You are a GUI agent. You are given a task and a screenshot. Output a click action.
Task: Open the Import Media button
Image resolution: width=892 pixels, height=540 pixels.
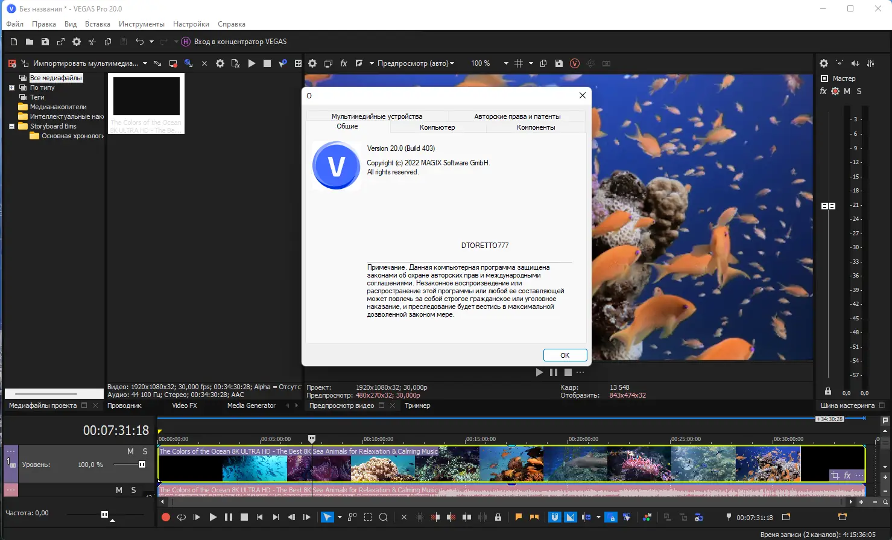coord(79,63)
